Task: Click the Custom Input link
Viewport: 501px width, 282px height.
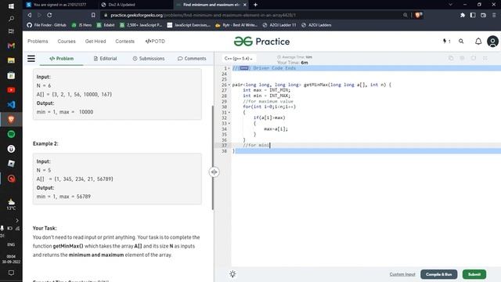Action: click(x=402, y=274)
